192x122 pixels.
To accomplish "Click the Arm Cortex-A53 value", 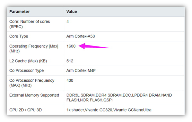I will (x=81, y=36).
